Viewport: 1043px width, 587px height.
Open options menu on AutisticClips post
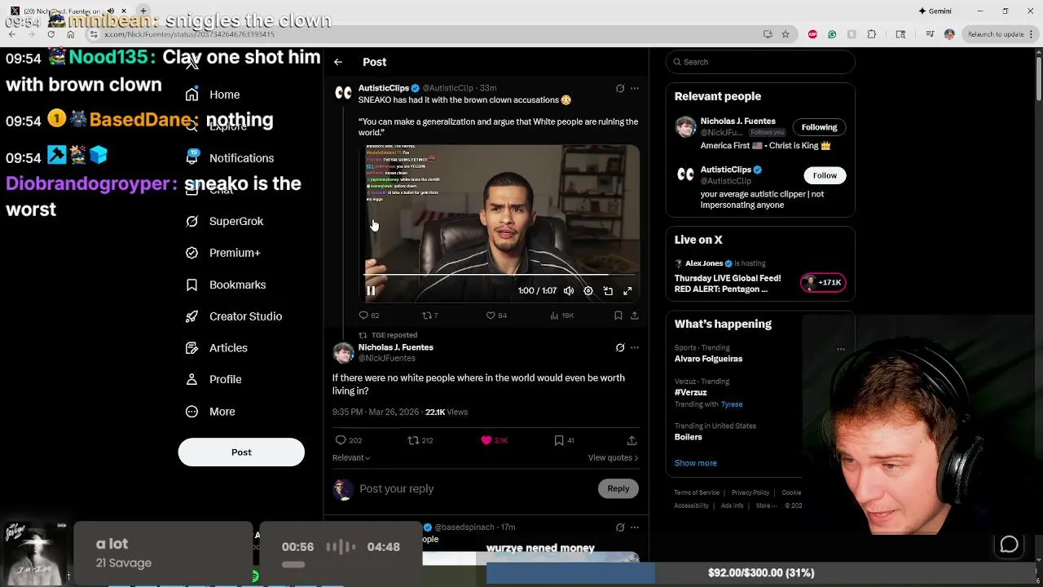(x=635, y=88)
